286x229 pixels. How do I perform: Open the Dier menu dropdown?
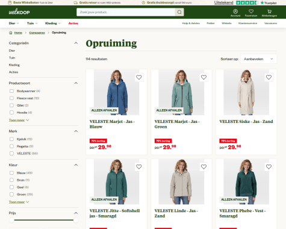14,24
